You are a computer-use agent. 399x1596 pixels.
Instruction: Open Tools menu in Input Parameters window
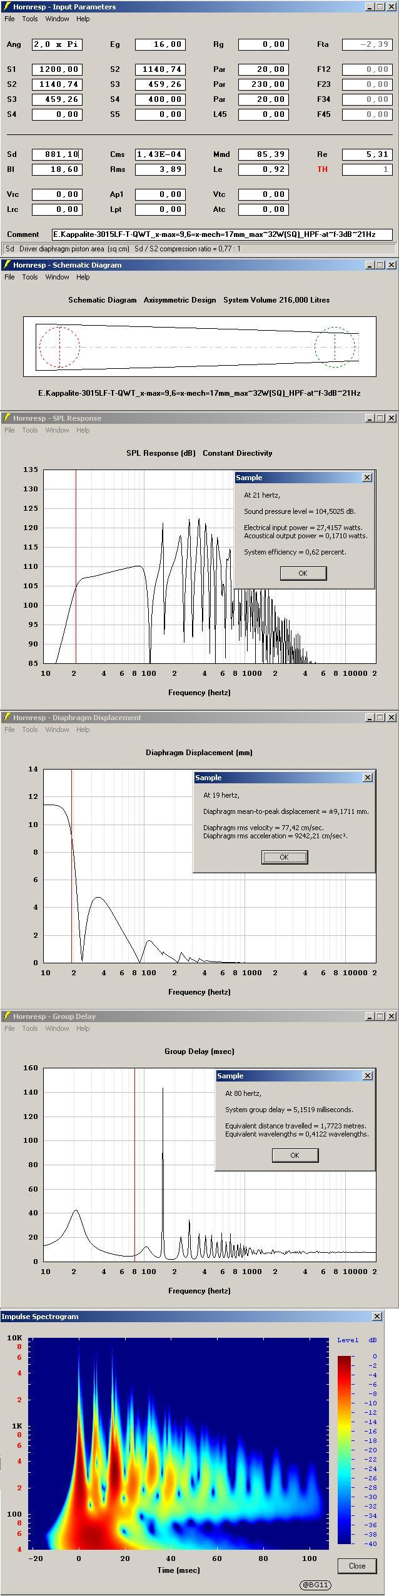pos(30,19)
